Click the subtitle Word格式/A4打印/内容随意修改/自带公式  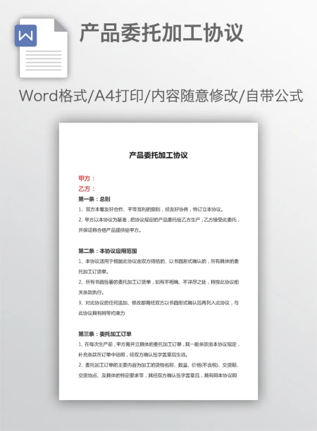pyautogui.click(x=161, y=96)
